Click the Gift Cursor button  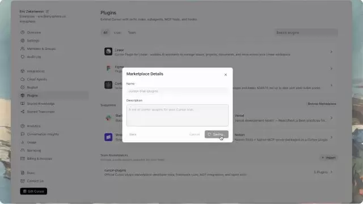coord(33,192)
